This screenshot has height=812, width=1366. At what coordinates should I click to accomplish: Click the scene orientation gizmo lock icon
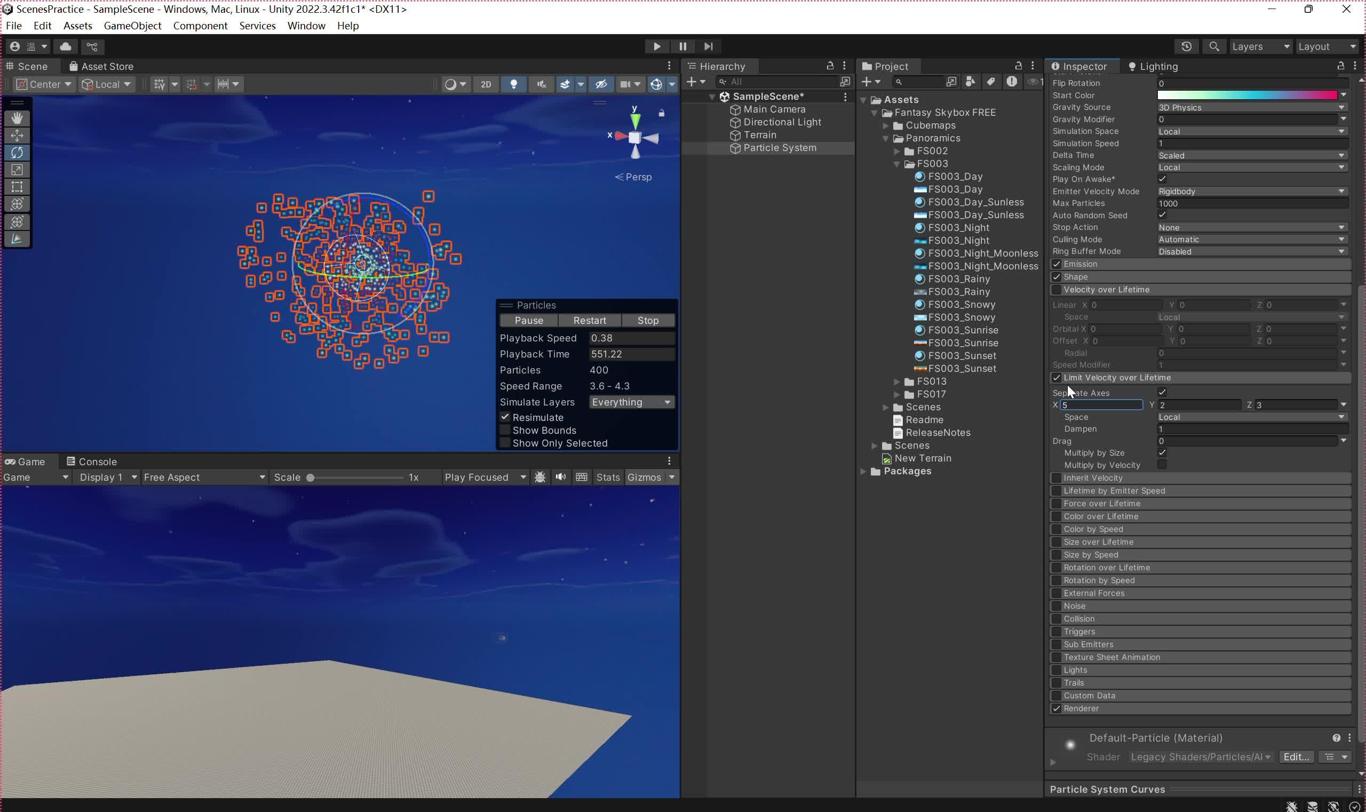pyautogui.click(x=661, y=113)
